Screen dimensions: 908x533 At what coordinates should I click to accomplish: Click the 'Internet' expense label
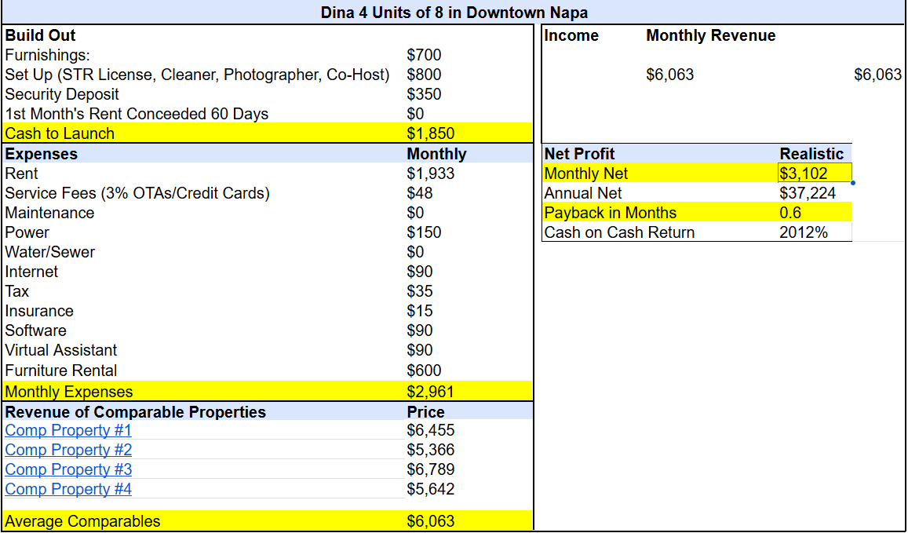tap(31, 272)
